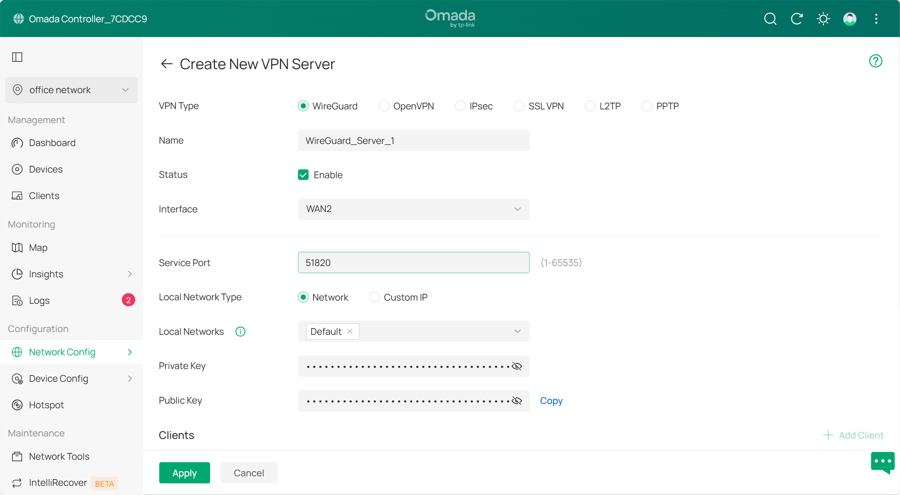
Task: Click Add Client link
Action: coord(853,435)
